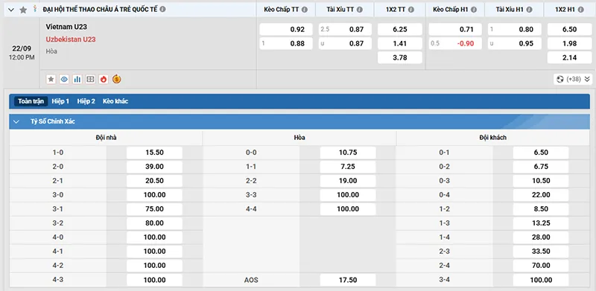Switch to the Hiệp 1 tab
This screenshot has width=596, height=291.
[x=60, y=101]
